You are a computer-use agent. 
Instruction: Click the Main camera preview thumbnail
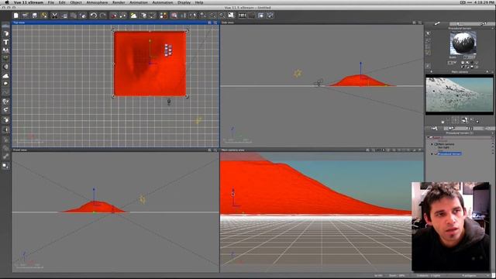[460, 95]
